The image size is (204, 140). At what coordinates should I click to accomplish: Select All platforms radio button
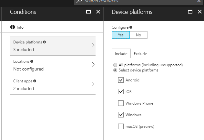115,65
